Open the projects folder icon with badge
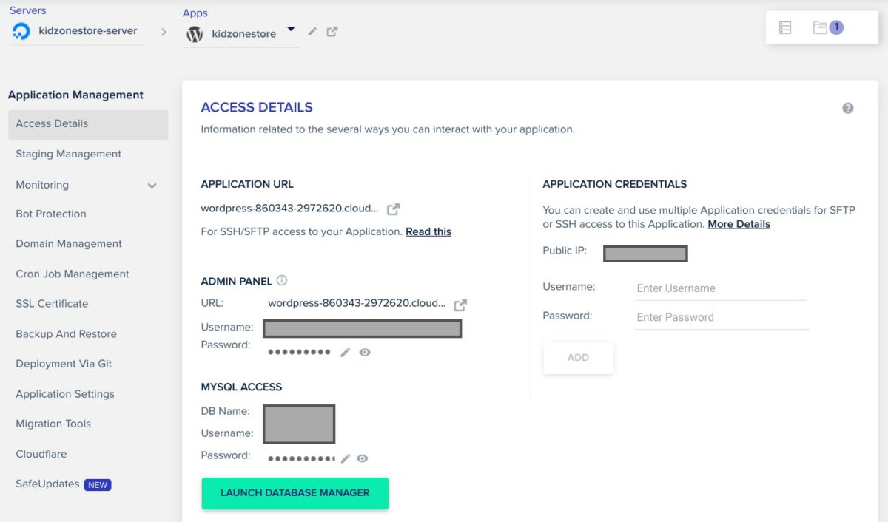 (820, 28)
